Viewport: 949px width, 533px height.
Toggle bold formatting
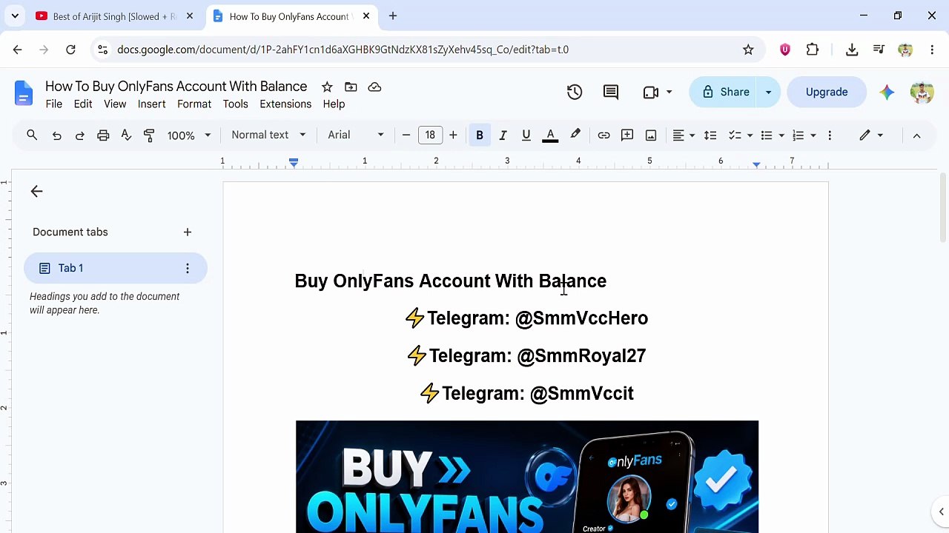tap(480, 135)
